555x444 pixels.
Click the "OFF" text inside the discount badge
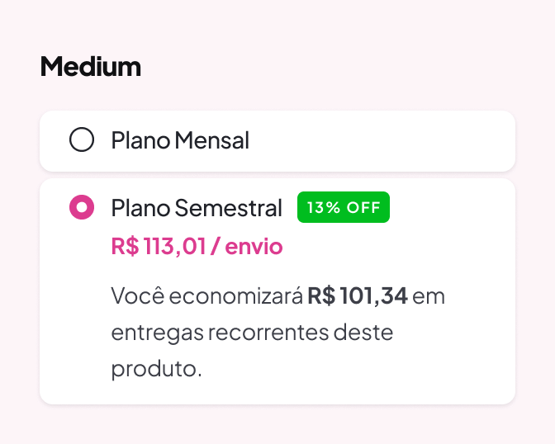(363, 208)
